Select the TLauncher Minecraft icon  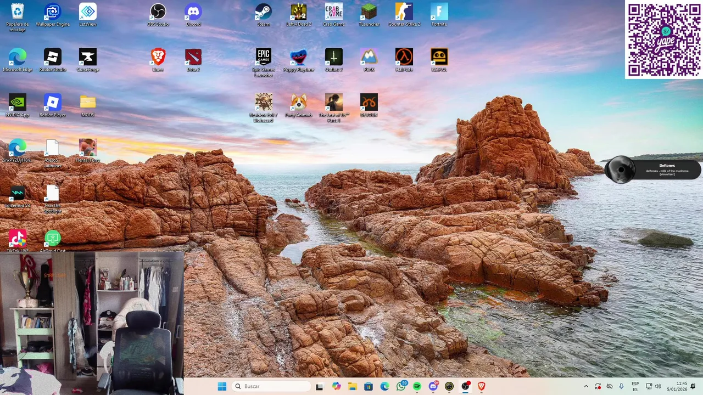pyautogui.click(x=369, y=15)
